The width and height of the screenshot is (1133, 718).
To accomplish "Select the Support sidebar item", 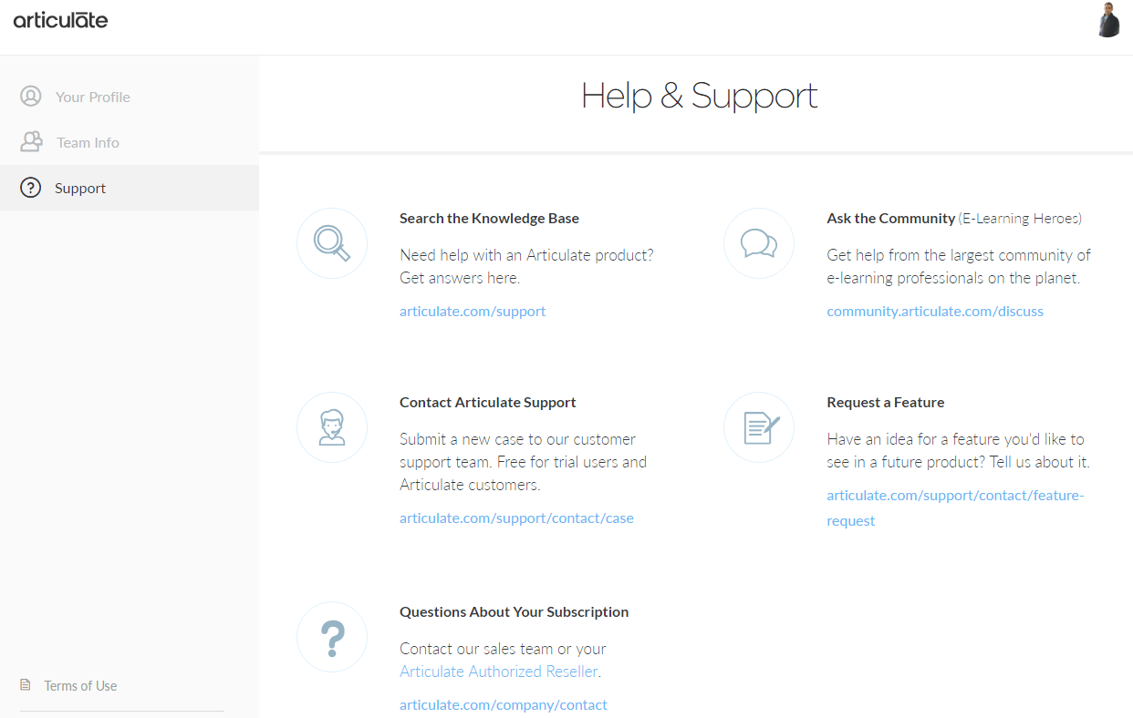I will pyautogui.click(x=130, y=188).
